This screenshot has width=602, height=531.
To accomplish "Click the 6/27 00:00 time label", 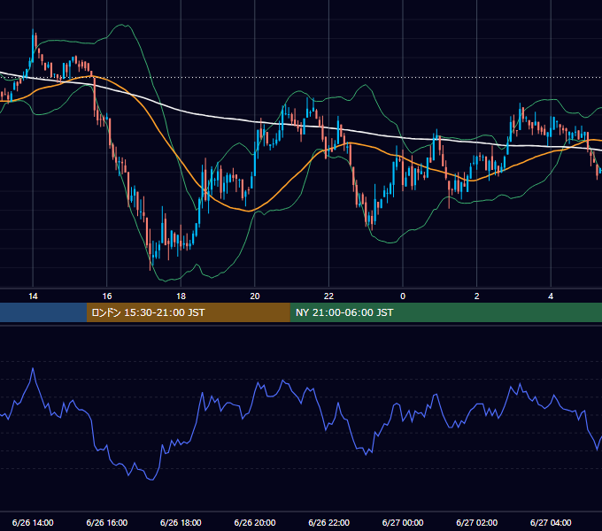I will (403, 522).
